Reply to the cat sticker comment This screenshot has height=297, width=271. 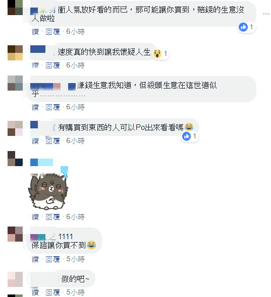pos(53,216)
